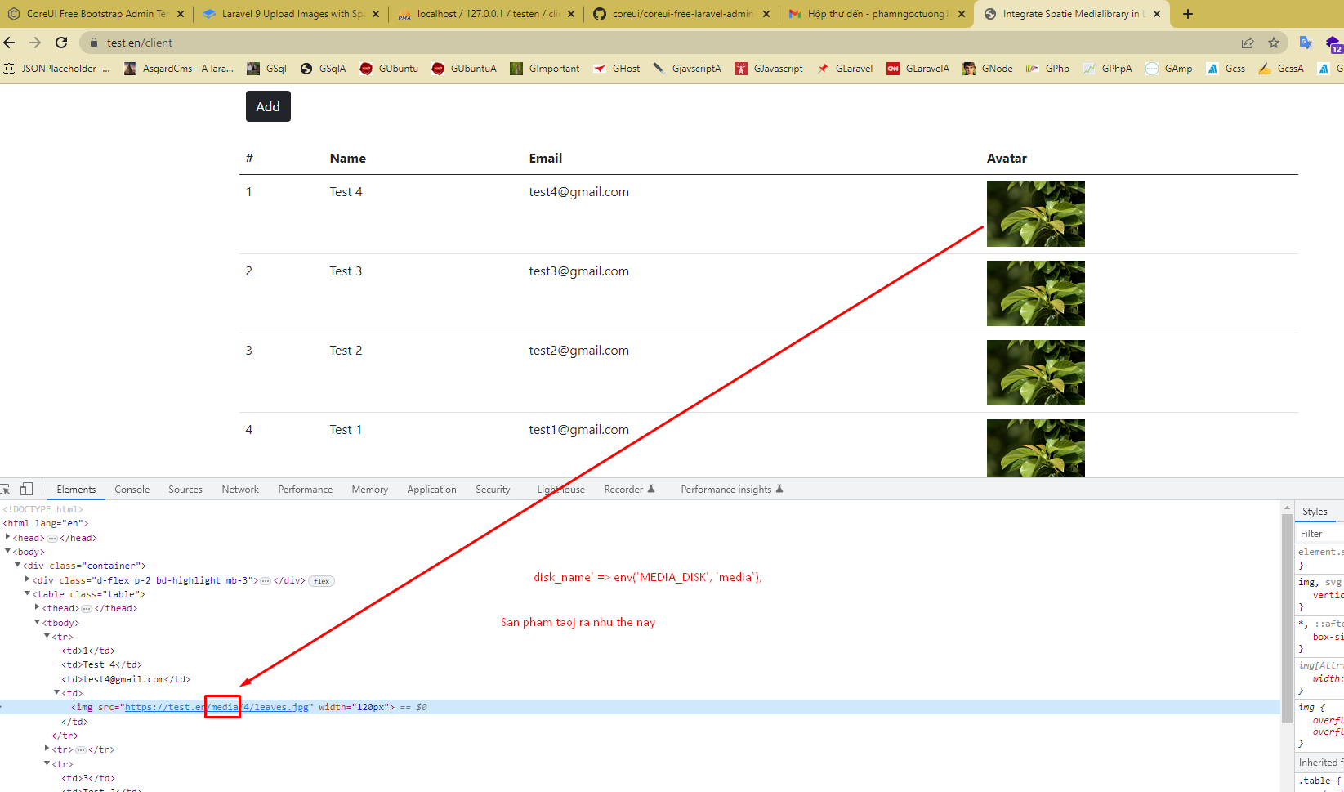Open the GPhp bookmark folder

1048,69
